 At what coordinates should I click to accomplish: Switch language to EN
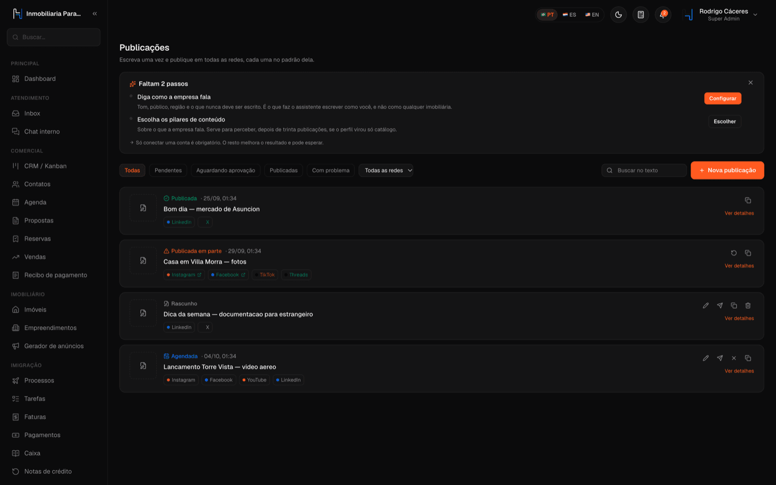coord(592,14)
